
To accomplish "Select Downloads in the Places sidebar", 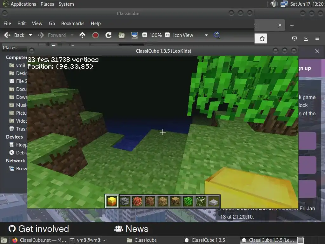I will 18,97.
